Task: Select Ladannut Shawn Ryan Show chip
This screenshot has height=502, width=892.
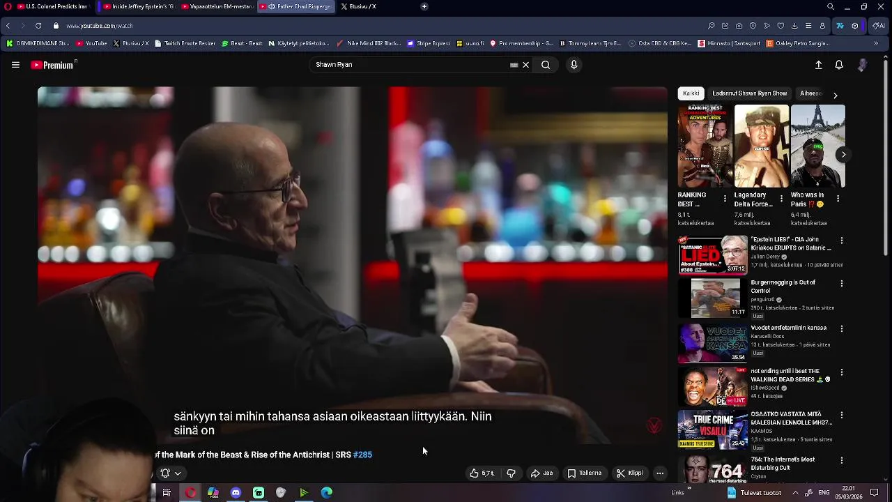Action: [750, 93]
